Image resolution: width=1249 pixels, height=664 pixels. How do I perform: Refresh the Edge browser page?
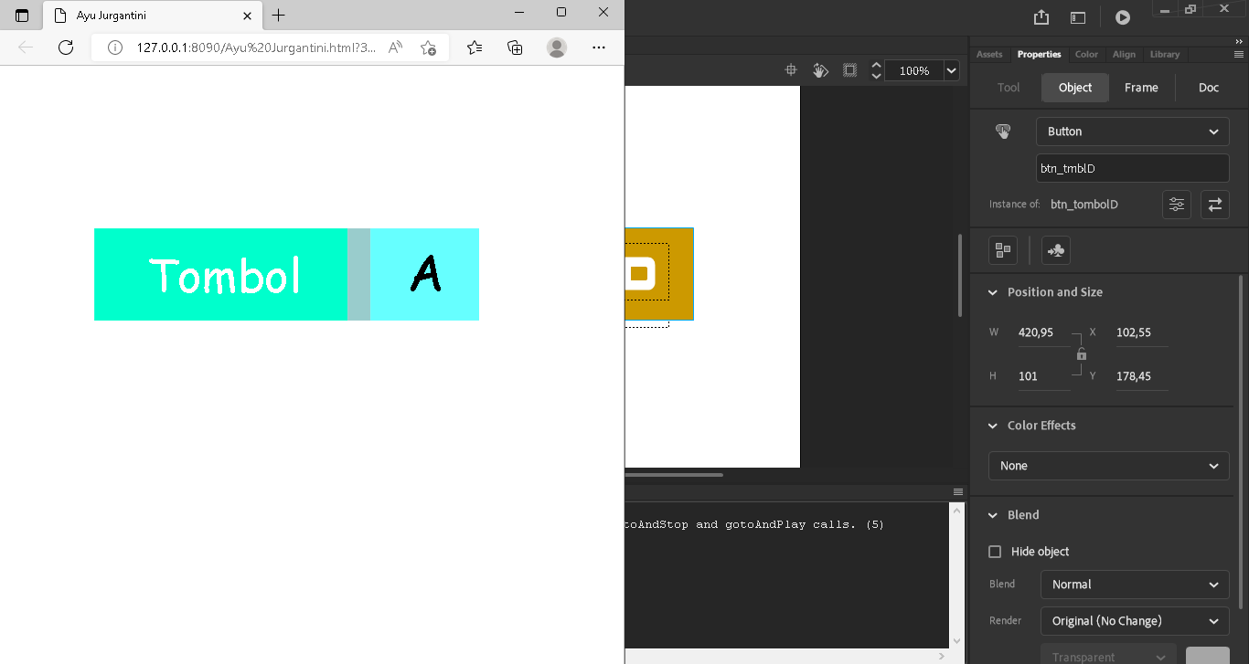(x=66, y=47)
